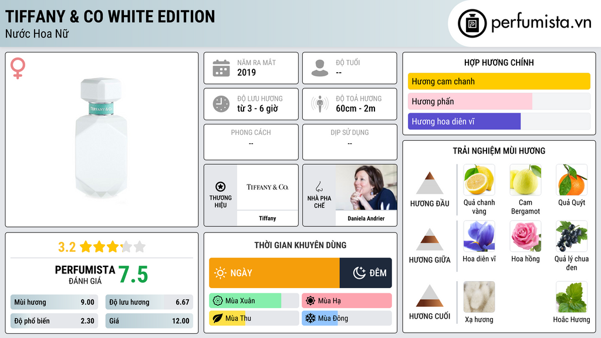Click the person silhouette icon beside Độ tuổi

pyautogui.click(x=320, y=68)
